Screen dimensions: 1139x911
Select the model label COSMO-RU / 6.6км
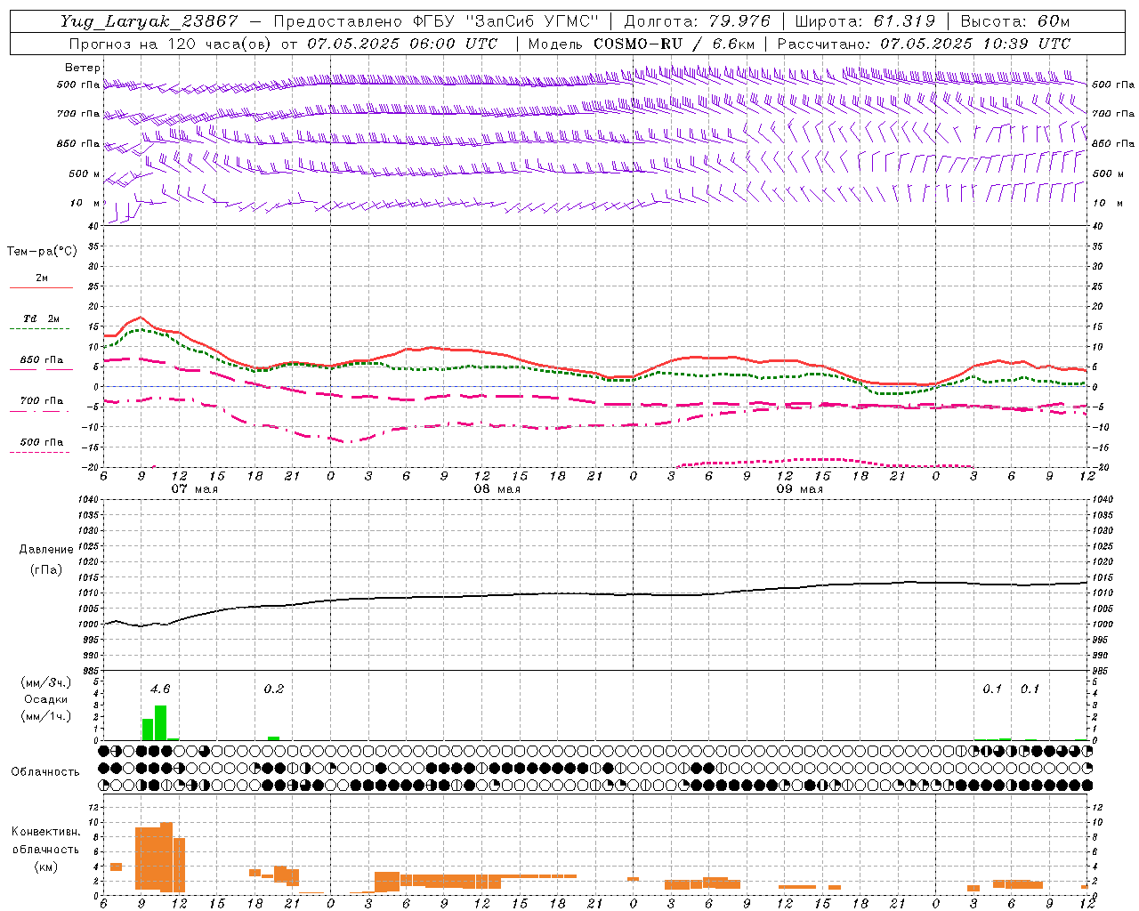pos(674,44)
